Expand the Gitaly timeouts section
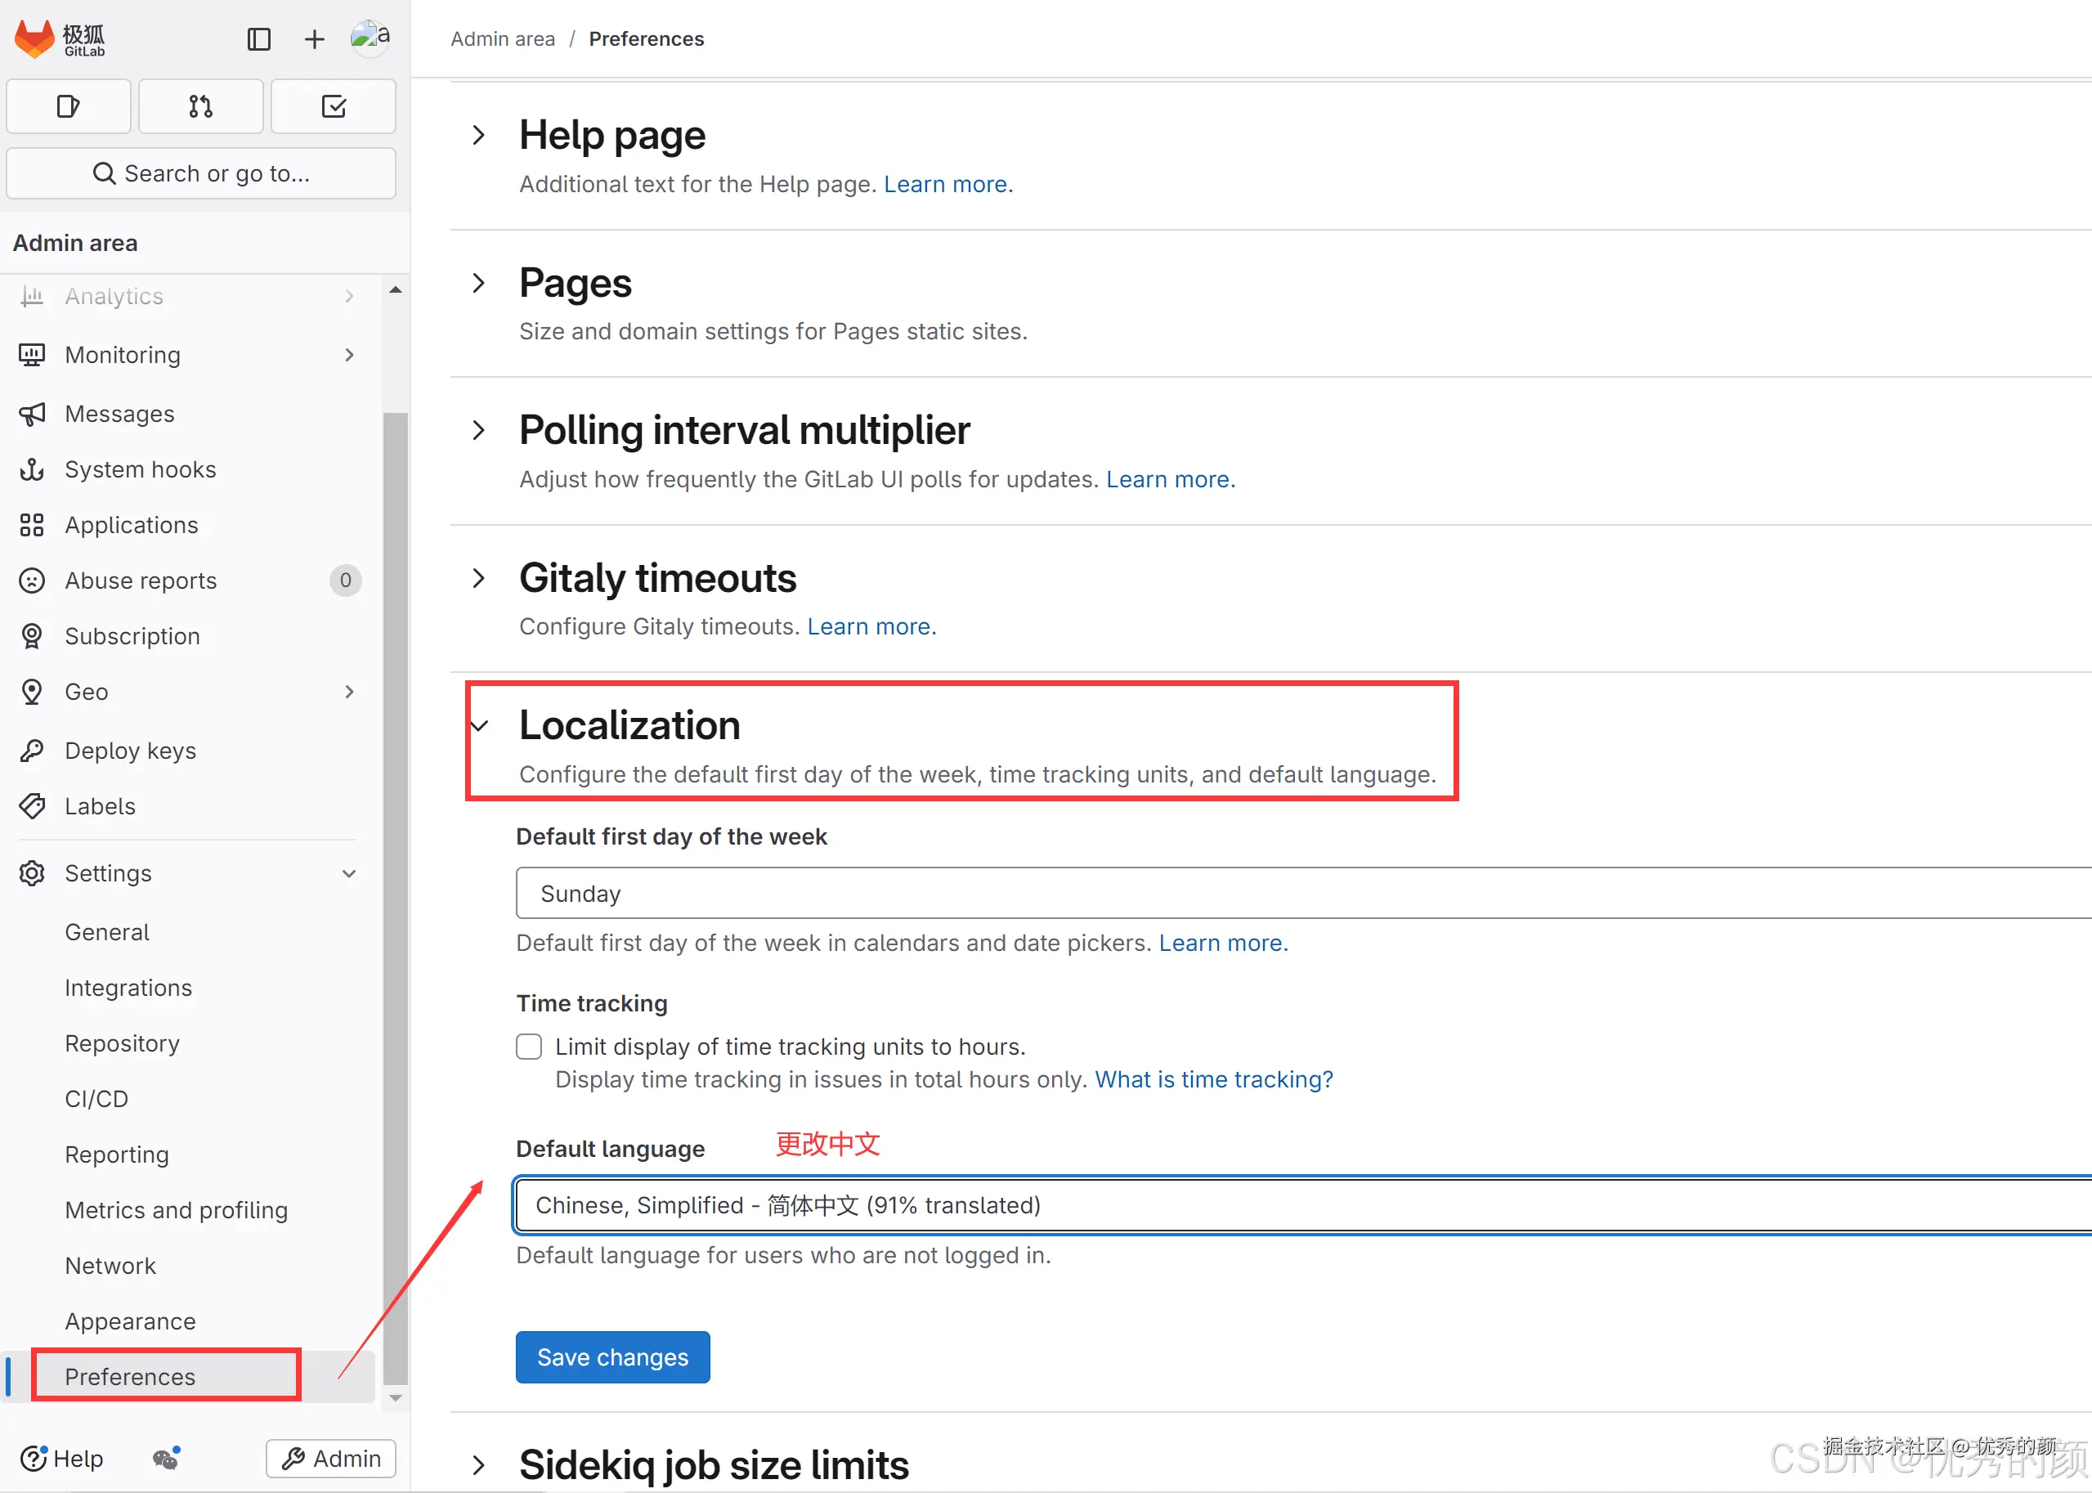 click(x=478, y=577)
